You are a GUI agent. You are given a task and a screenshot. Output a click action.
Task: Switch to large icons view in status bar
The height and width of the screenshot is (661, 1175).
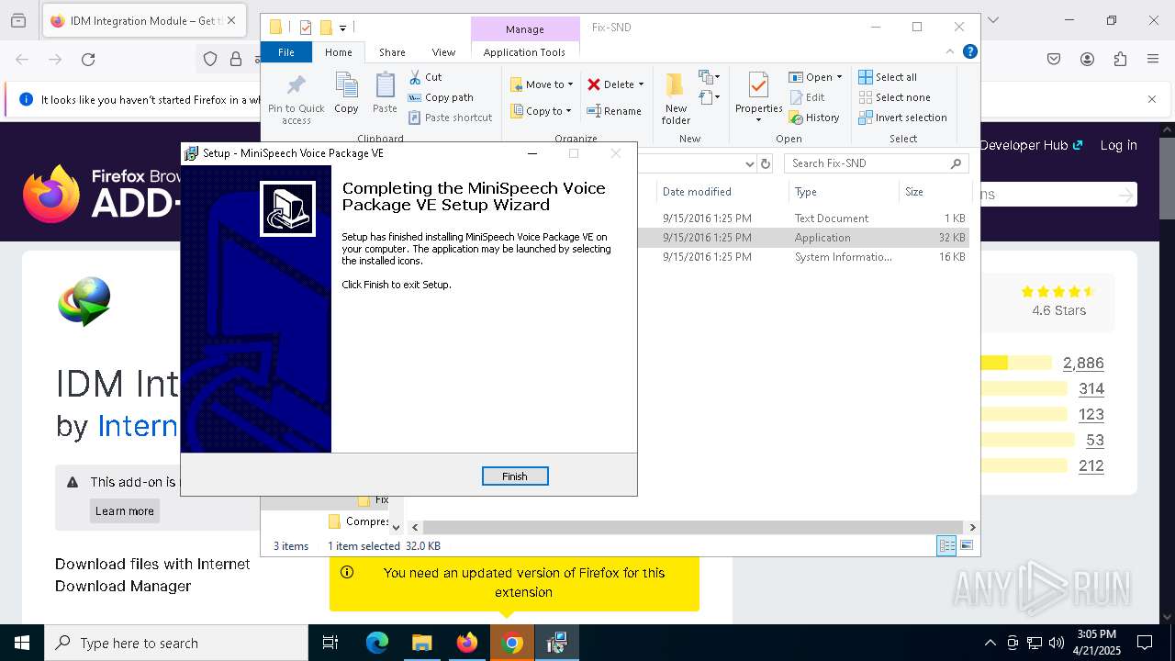[x=966, y=546]
